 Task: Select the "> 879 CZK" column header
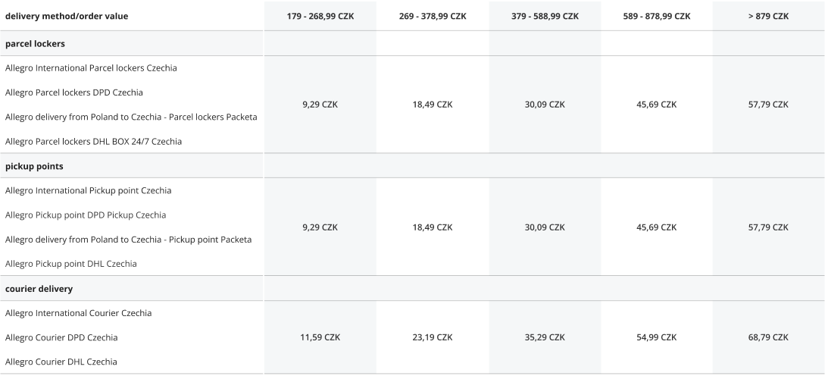[768, 17]
